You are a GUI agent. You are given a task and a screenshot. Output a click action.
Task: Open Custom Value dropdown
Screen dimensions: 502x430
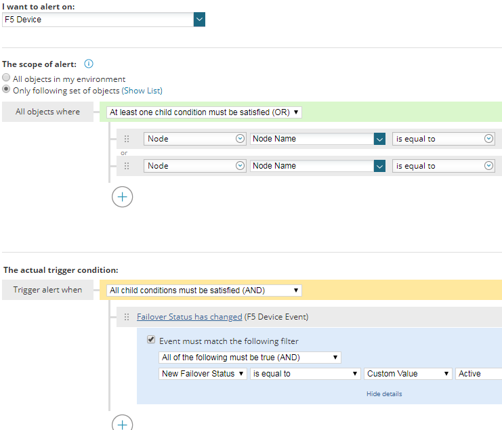[408, 374]
